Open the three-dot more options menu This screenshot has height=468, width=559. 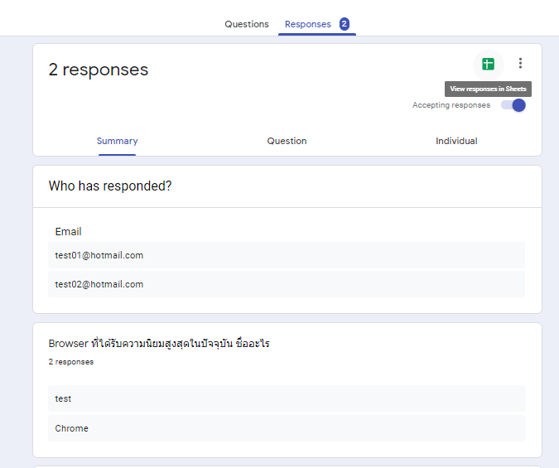pyautogui.click(x=520, y=63)
